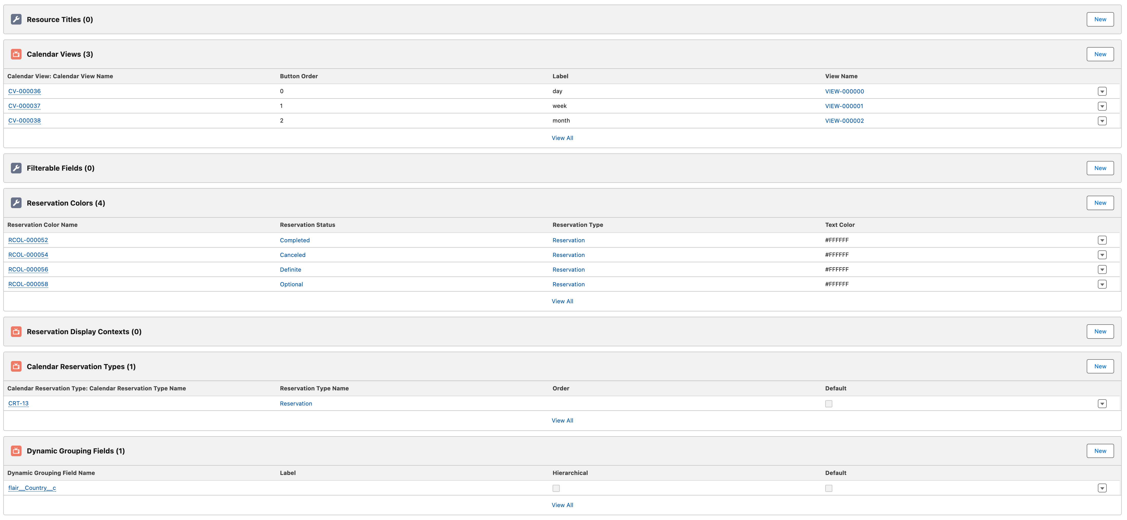The width and height of the screenshot is (1127, 520).
Task: Toggle Hierarchical checkbox for flair__Country__c
Action: point(556,488)
